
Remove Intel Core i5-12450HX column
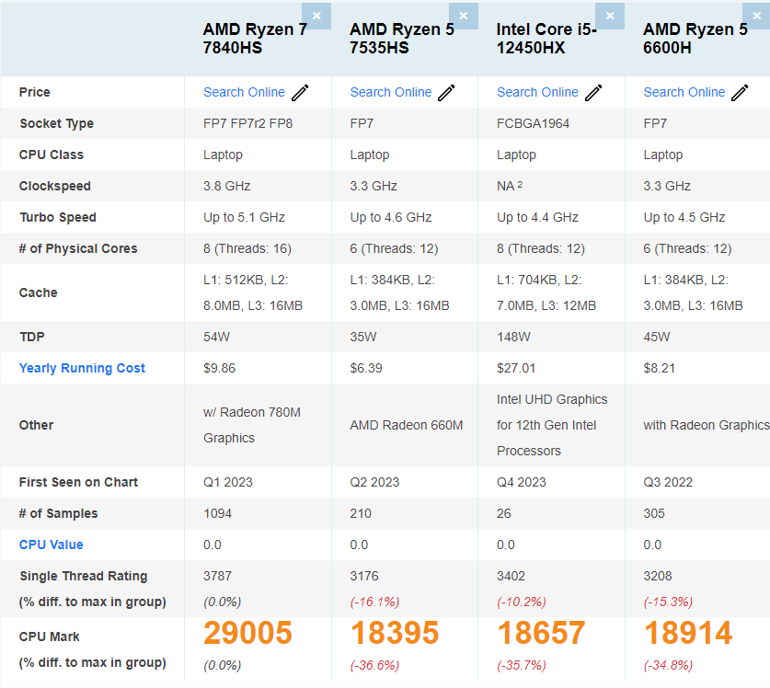coord(610,16)
